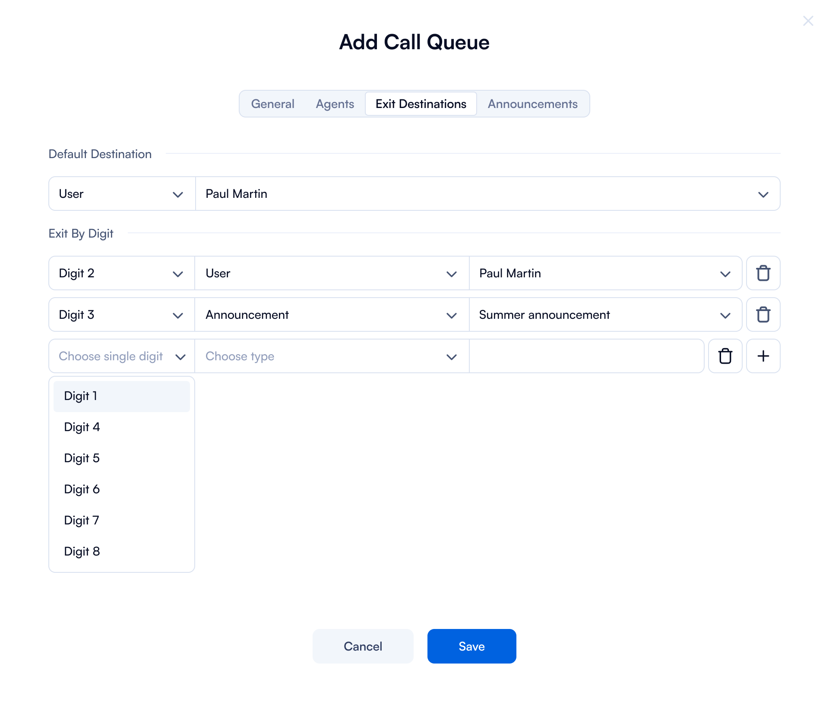The height and width of the screenshot is (705, 829).
Task: Expand the default destination Paul Martin dropdown
Action: pyautogui.click(x=487, y=194)
